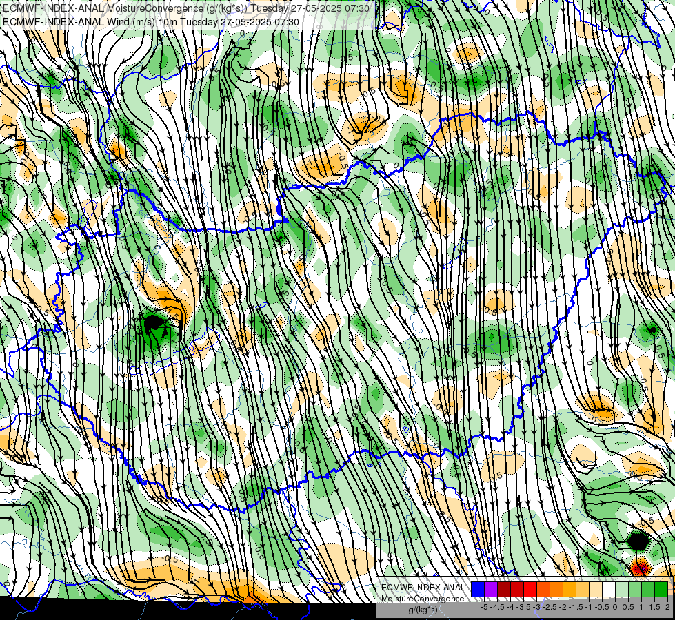The image size is (675, 620).
Task: Click the Wind (m/s) 10m title line
Action: point(151,21)
